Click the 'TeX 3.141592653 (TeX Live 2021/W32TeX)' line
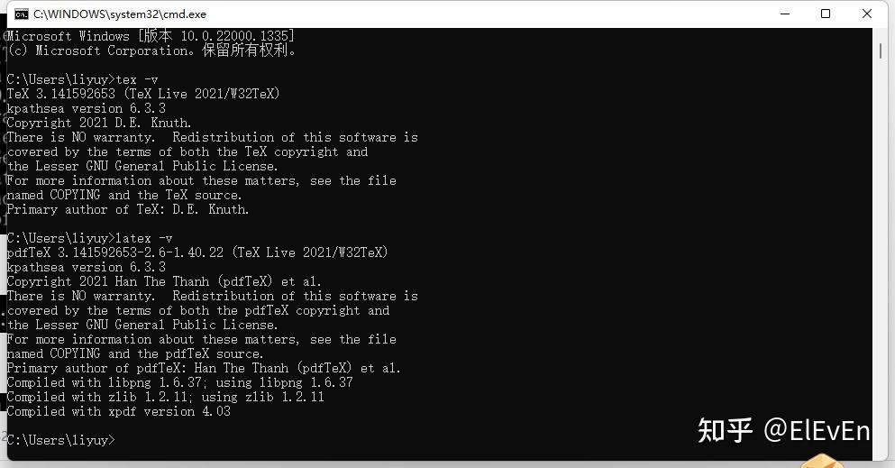The image size is (895, 468). point(143,94)
